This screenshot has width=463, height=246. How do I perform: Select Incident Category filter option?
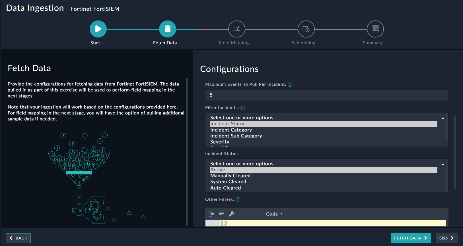click(x=231, y=130)
